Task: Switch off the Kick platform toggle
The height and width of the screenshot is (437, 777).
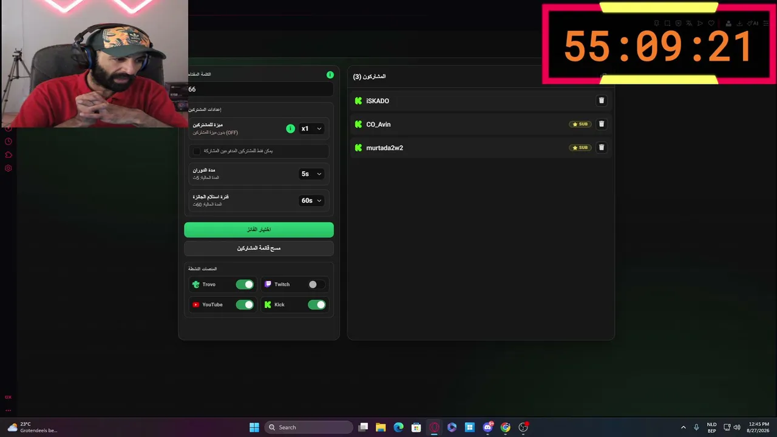Action: (316, 305)
